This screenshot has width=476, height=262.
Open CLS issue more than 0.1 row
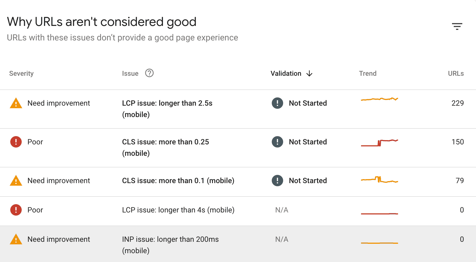click(178, 181)
